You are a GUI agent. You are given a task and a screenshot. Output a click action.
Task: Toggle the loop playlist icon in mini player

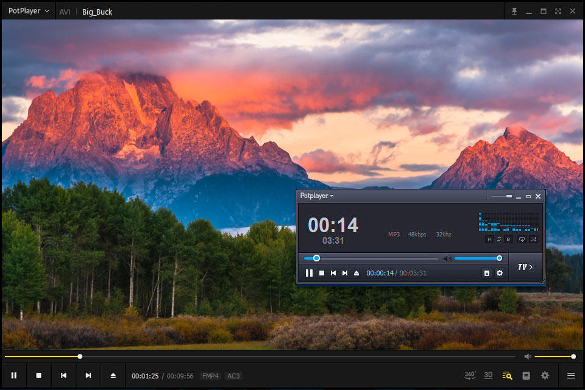coord(522,239)
